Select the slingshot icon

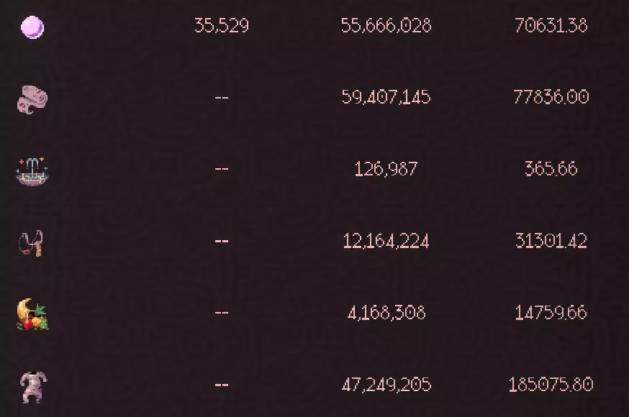click(31, 243)
